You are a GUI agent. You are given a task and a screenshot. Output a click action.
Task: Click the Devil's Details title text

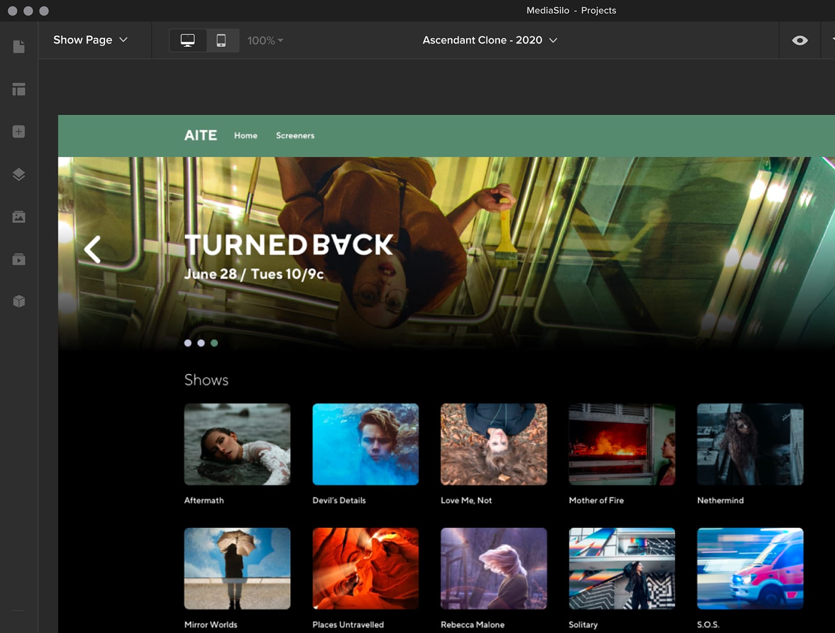point(339,500)
